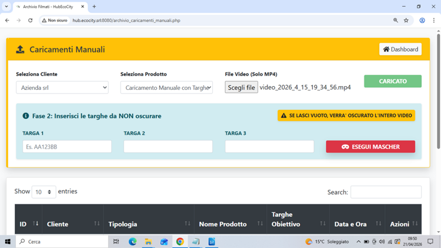Open a new browser tab
This screenshot has width=441, height=248.
pos(94,7)
